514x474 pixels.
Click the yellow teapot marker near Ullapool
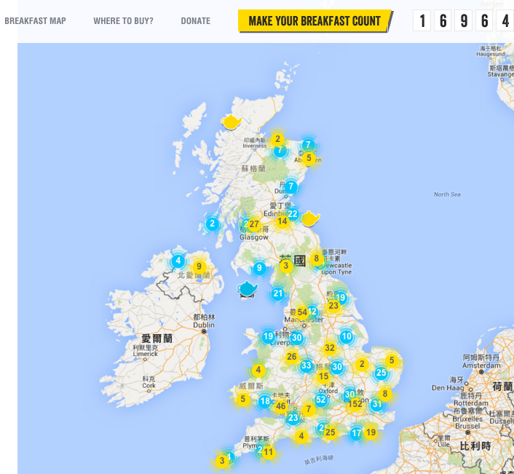tap(231, 122)
